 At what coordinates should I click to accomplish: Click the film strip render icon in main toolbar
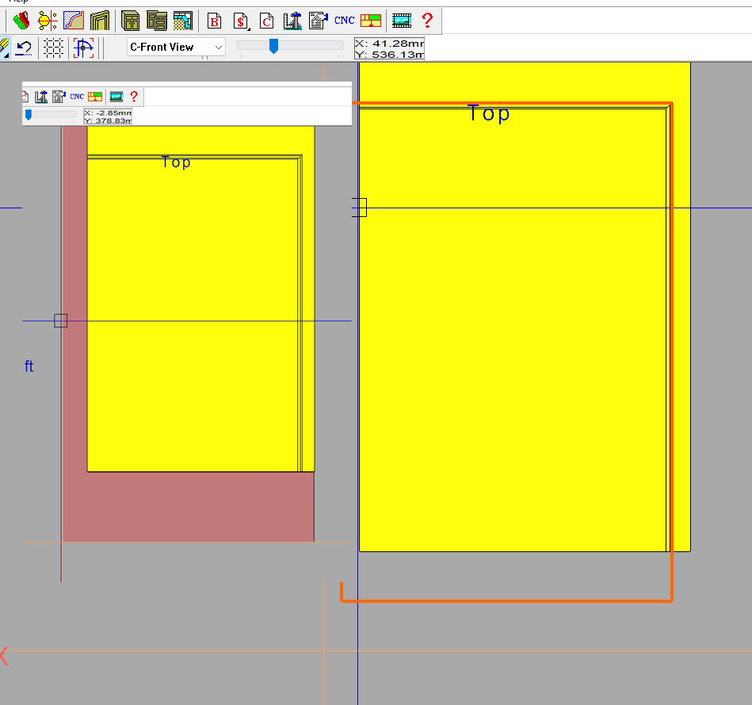click(x=402, y=20)
